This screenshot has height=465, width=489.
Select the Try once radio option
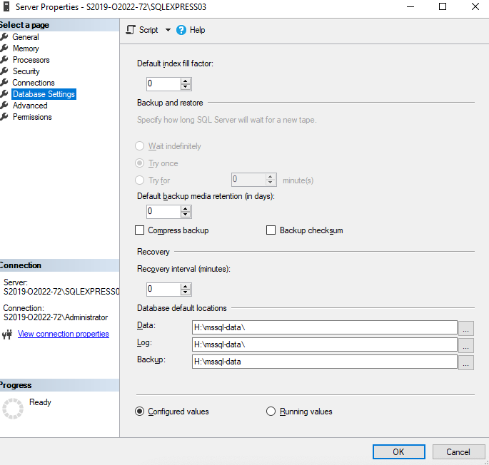(139, 163)
